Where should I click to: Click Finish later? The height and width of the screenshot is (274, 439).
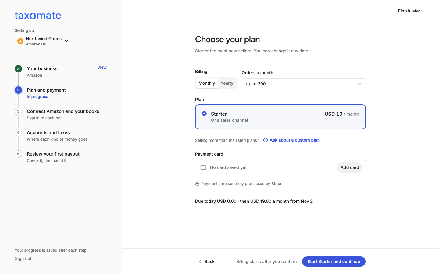pyautogui.click(x=409, y=11)
